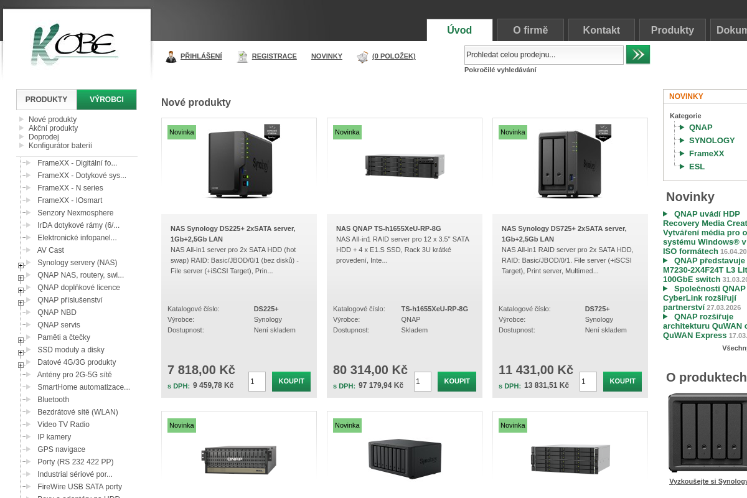Open NAS Synology DS225+ product title
The height and width of the screenshot is (498, 747).
233,233
